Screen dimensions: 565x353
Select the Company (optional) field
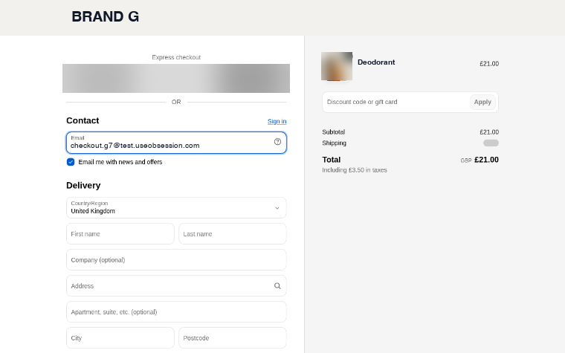(176, 259)
